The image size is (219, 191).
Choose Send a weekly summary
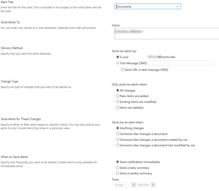(118, 173)
